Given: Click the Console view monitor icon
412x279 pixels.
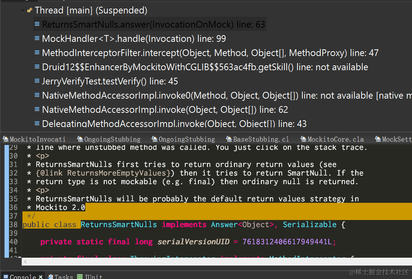Looking at the screenshot, I should tap(6, 277).
